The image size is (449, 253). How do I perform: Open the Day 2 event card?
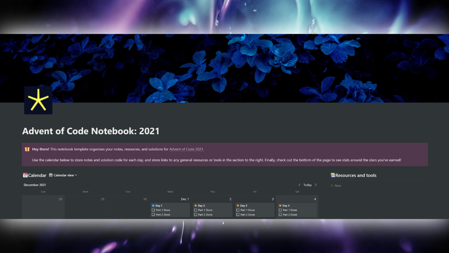(202, 206)
